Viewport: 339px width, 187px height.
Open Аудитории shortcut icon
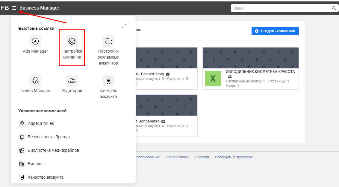72,81
